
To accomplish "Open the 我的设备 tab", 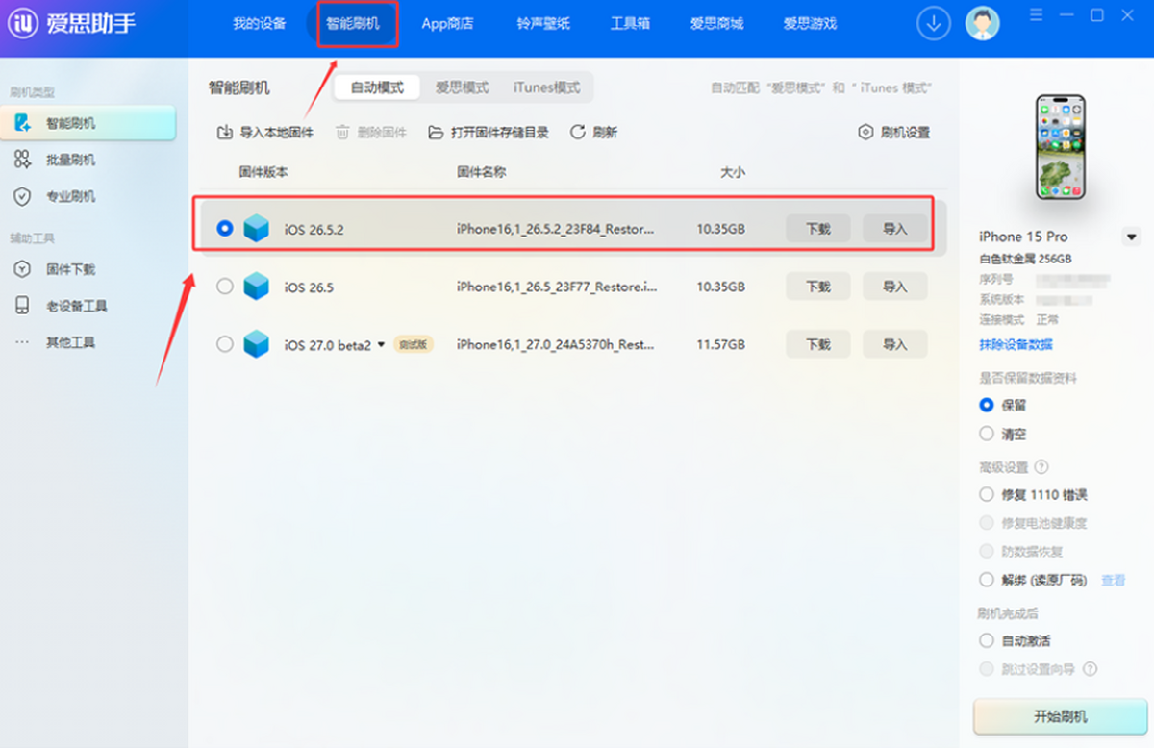I will (260, 24).
